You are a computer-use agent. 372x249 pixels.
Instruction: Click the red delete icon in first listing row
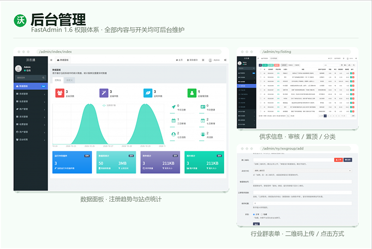tap(354, 73)
